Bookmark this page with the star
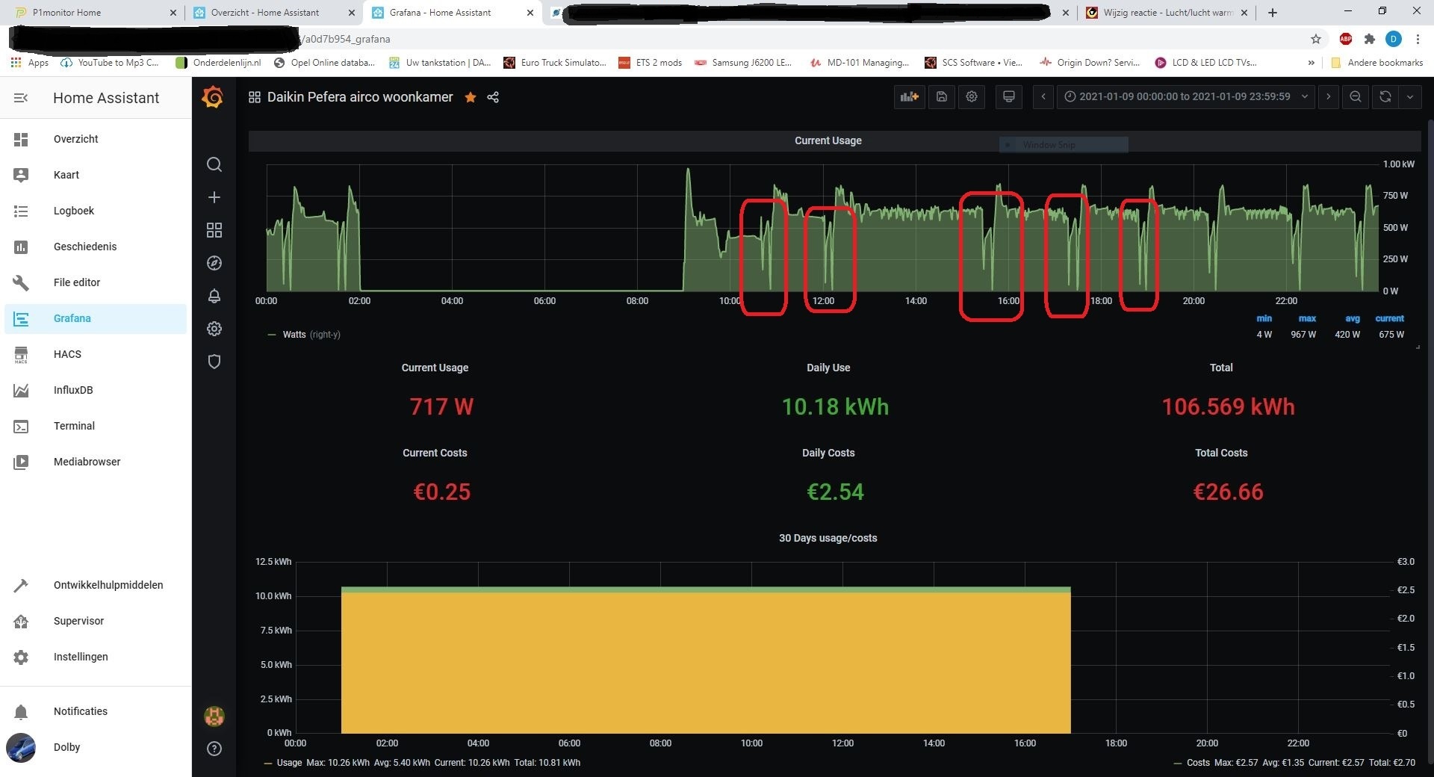This screenshot has height=777, width=1434. [1316, 39]
